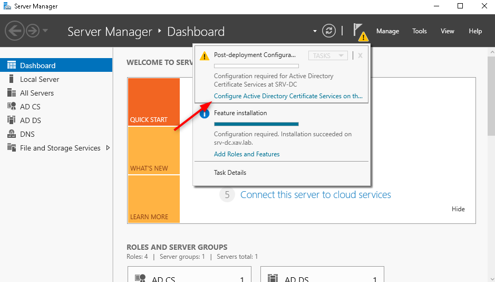
Task: Click the refresh dashboard icon
Action: pos(329,31)
